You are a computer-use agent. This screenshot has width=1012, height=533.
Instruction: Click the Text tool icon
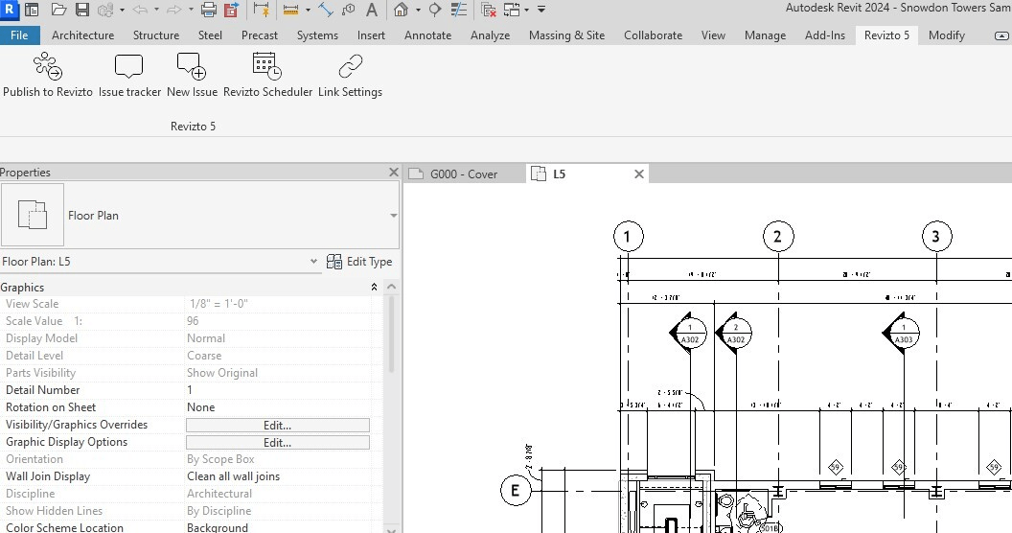pyautogui.click(x=371, y=10)
